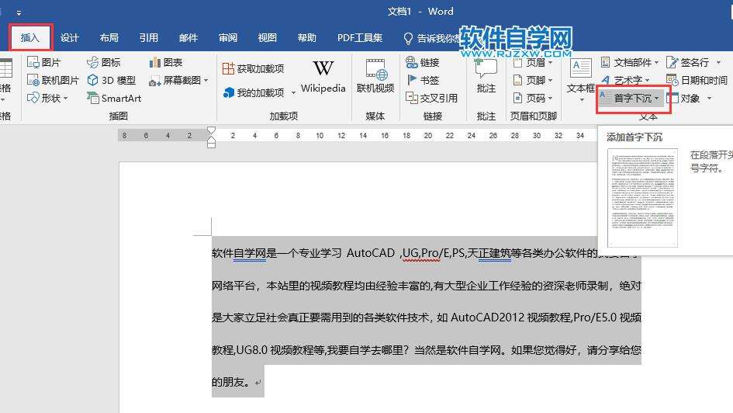
Task: Switch to the 设计 design tab
Action: click(x=70, y=37)
